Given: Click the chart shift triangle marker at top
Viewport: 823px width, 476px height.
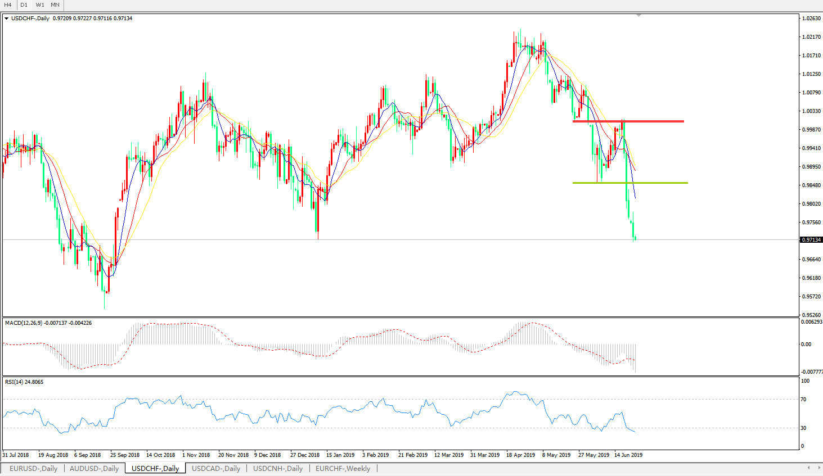Looking at the screenshot, I should tap(638, 15).
